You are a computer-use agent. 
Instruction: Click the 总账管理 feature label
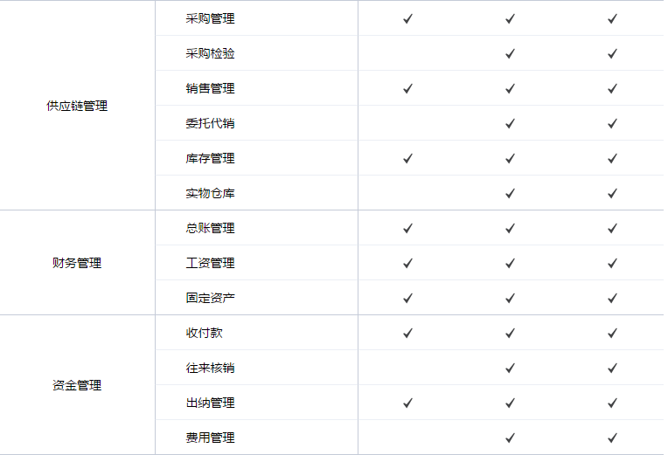tap(210, 228)
